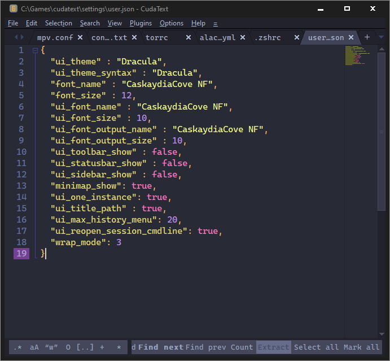Close the alac…yml tab
This screenshot has width=390, height=361.
click(243, 37)
